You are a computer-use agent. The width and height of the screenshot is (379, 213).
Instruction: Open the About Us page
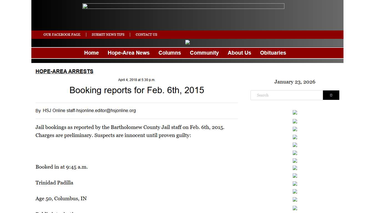point(239,53)
